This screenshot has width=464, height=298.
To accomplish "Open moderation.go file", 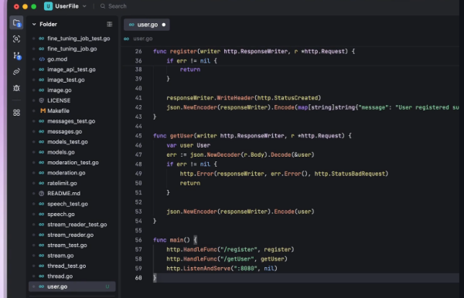I will point(67,173).
